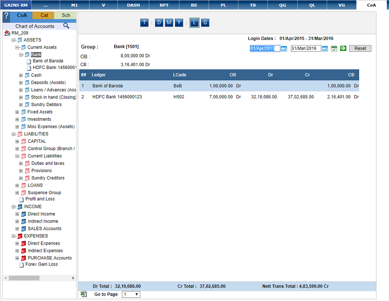Open the calendar for the end date
Screen dimensions: 389x301
[x=325, y=49]
